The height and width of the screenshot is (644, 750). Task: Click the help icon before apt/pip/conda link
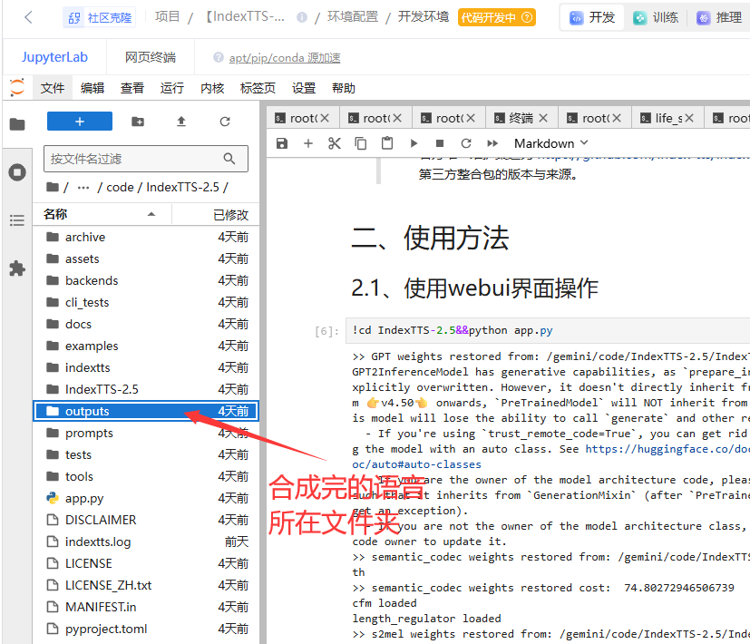pyautogui.click(x=219, y=57)
